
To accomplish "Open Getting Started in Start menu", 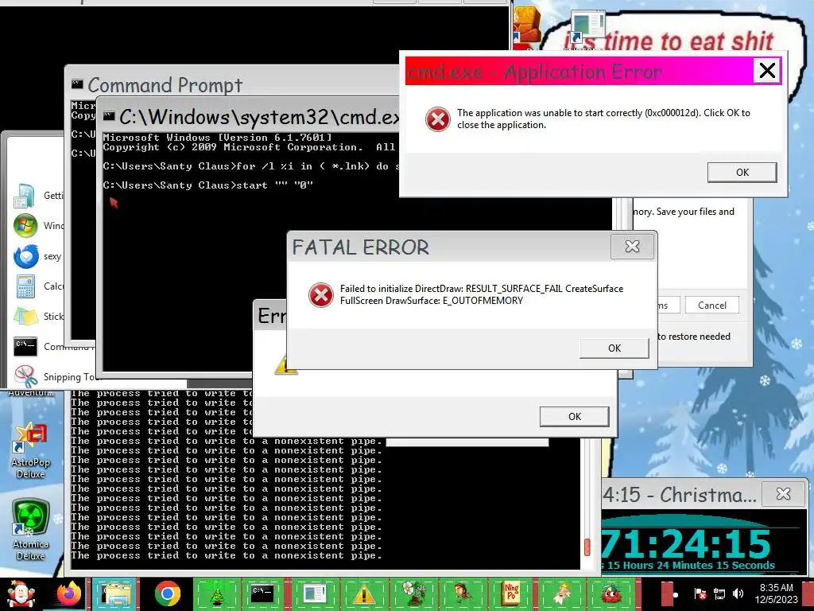I will click(x=37, y=196).
